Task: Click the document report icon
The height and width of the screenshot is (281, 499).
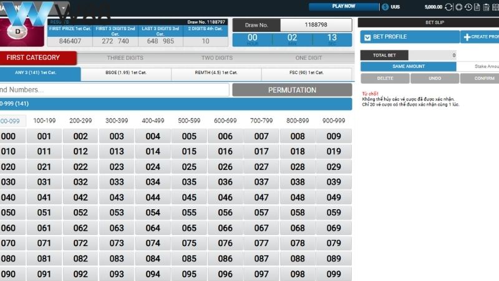Action: pyautogui.click(x=477, y=7)
